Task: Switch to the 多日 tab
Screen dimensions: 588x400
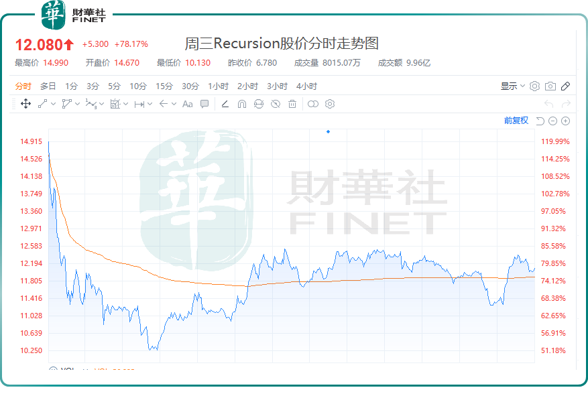Action: (x=48, y=86)
